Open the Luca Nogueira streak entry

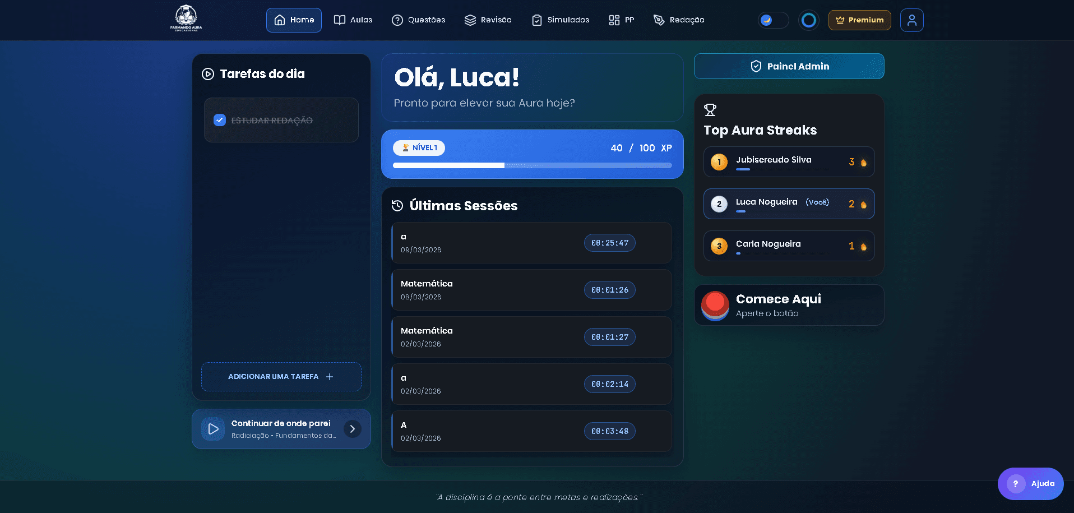coord(788,204)
